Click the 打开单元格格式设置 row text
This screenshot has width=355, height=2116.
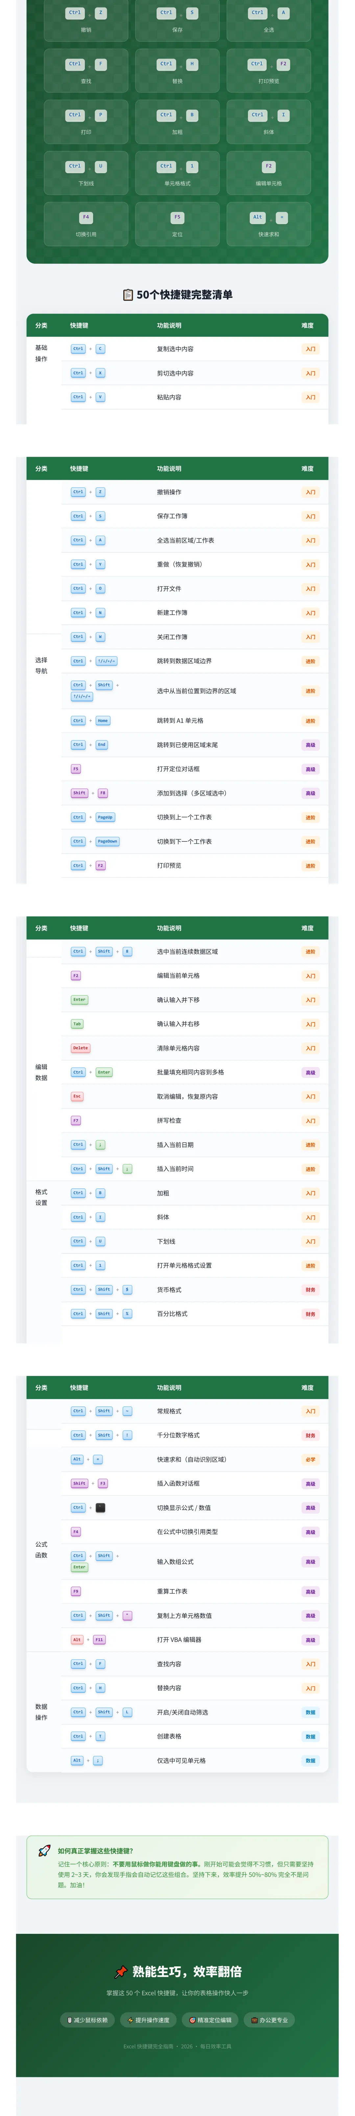[x=184, y=1265]
